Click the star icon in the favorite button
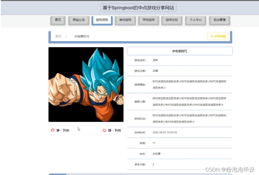 point(211,36)
